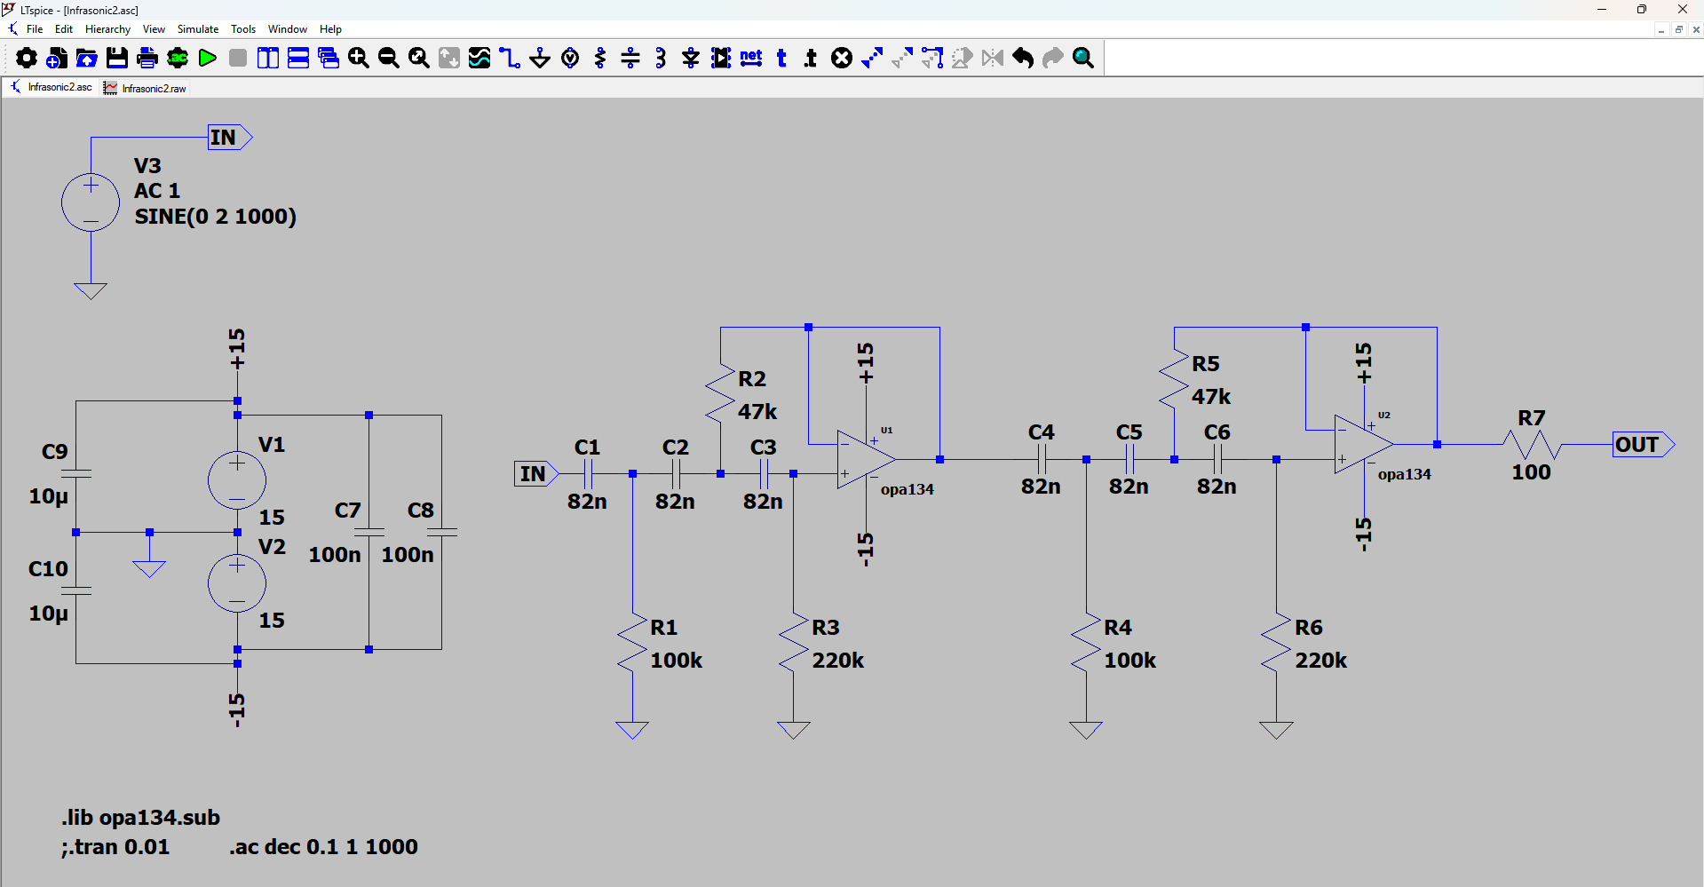Select the Inductor component tool
The image size is (1704, 887).
pos(660,58)
